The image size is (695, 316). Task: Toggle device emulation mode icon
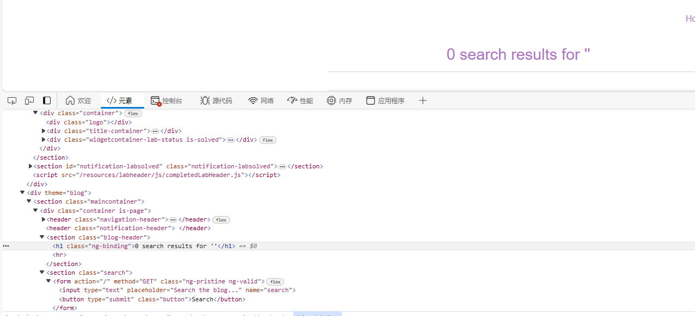point(29,100)
